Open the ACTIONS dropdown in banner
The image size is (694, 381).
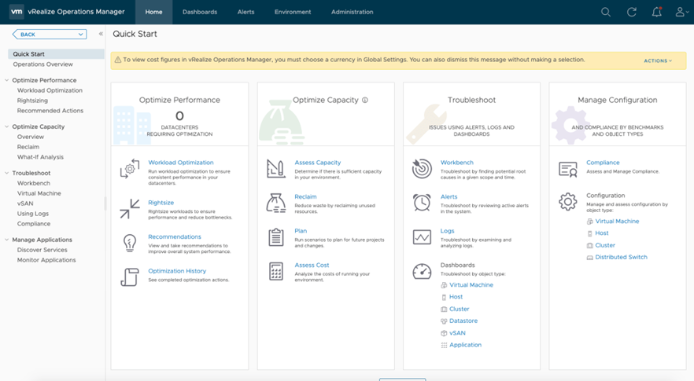[x=658, y=60]
